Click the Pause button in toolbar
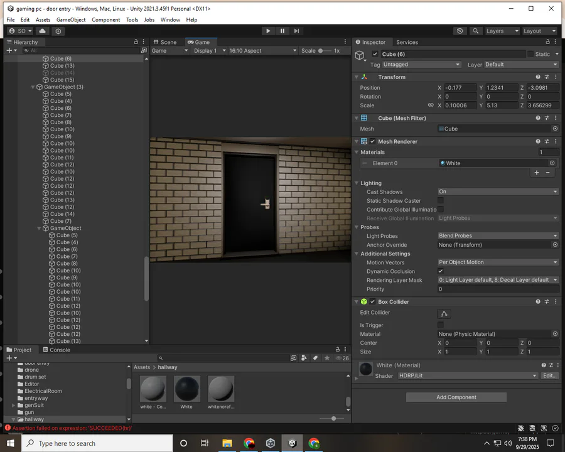The width and height of the screenshot is (565, 452). click(x=282, y=31)
